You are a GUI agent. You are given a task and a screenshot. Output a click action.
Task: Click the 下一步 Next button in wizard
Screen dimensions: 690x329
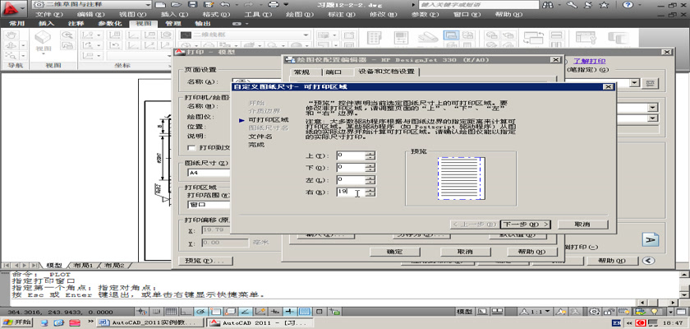[x=526, y=225]
